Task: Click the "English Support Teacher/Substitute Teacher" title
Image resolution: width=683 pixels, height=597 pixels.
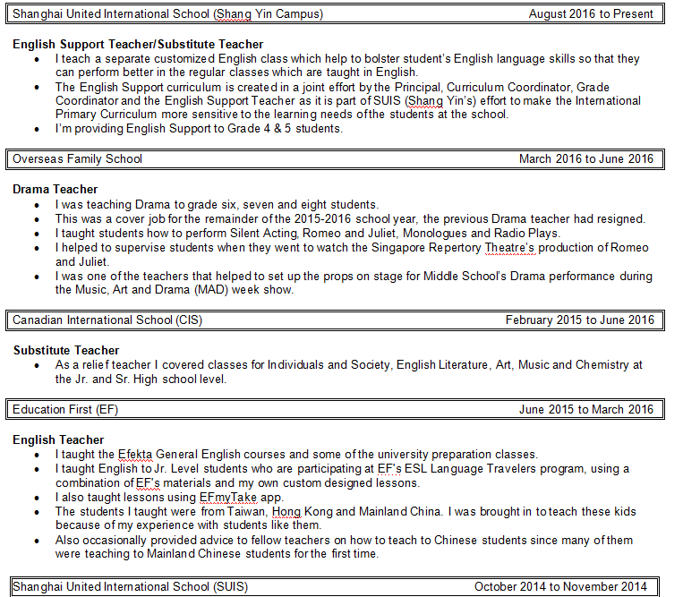Action: click(138, 45)
